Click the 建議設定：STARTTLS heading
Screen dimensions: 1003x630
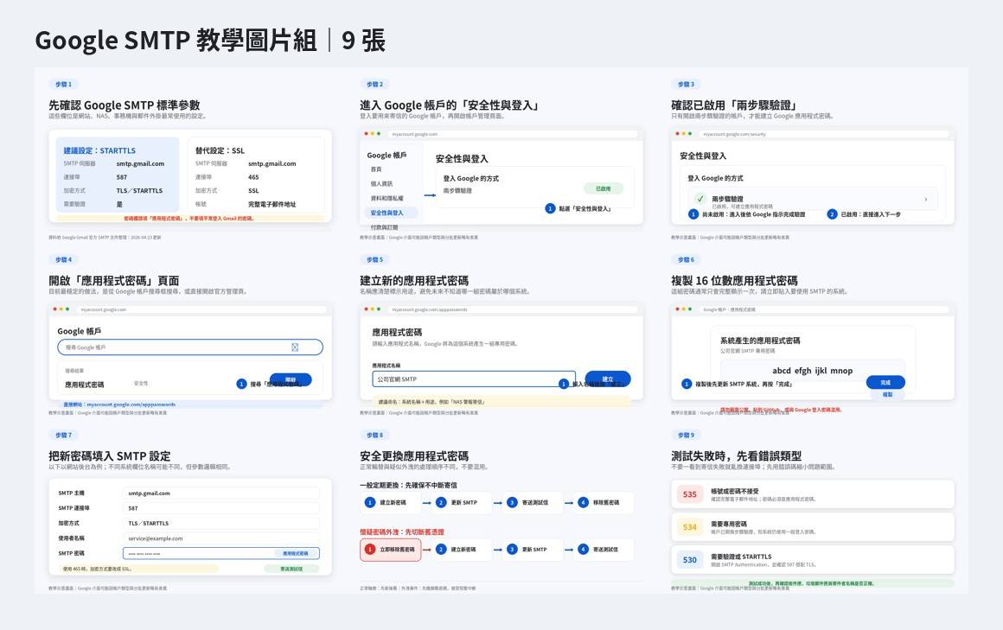pos(99,150)
